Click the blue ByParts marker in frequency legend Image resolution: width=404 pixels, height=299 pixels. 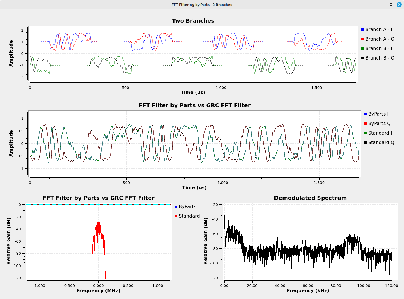[x=176, y=207]
